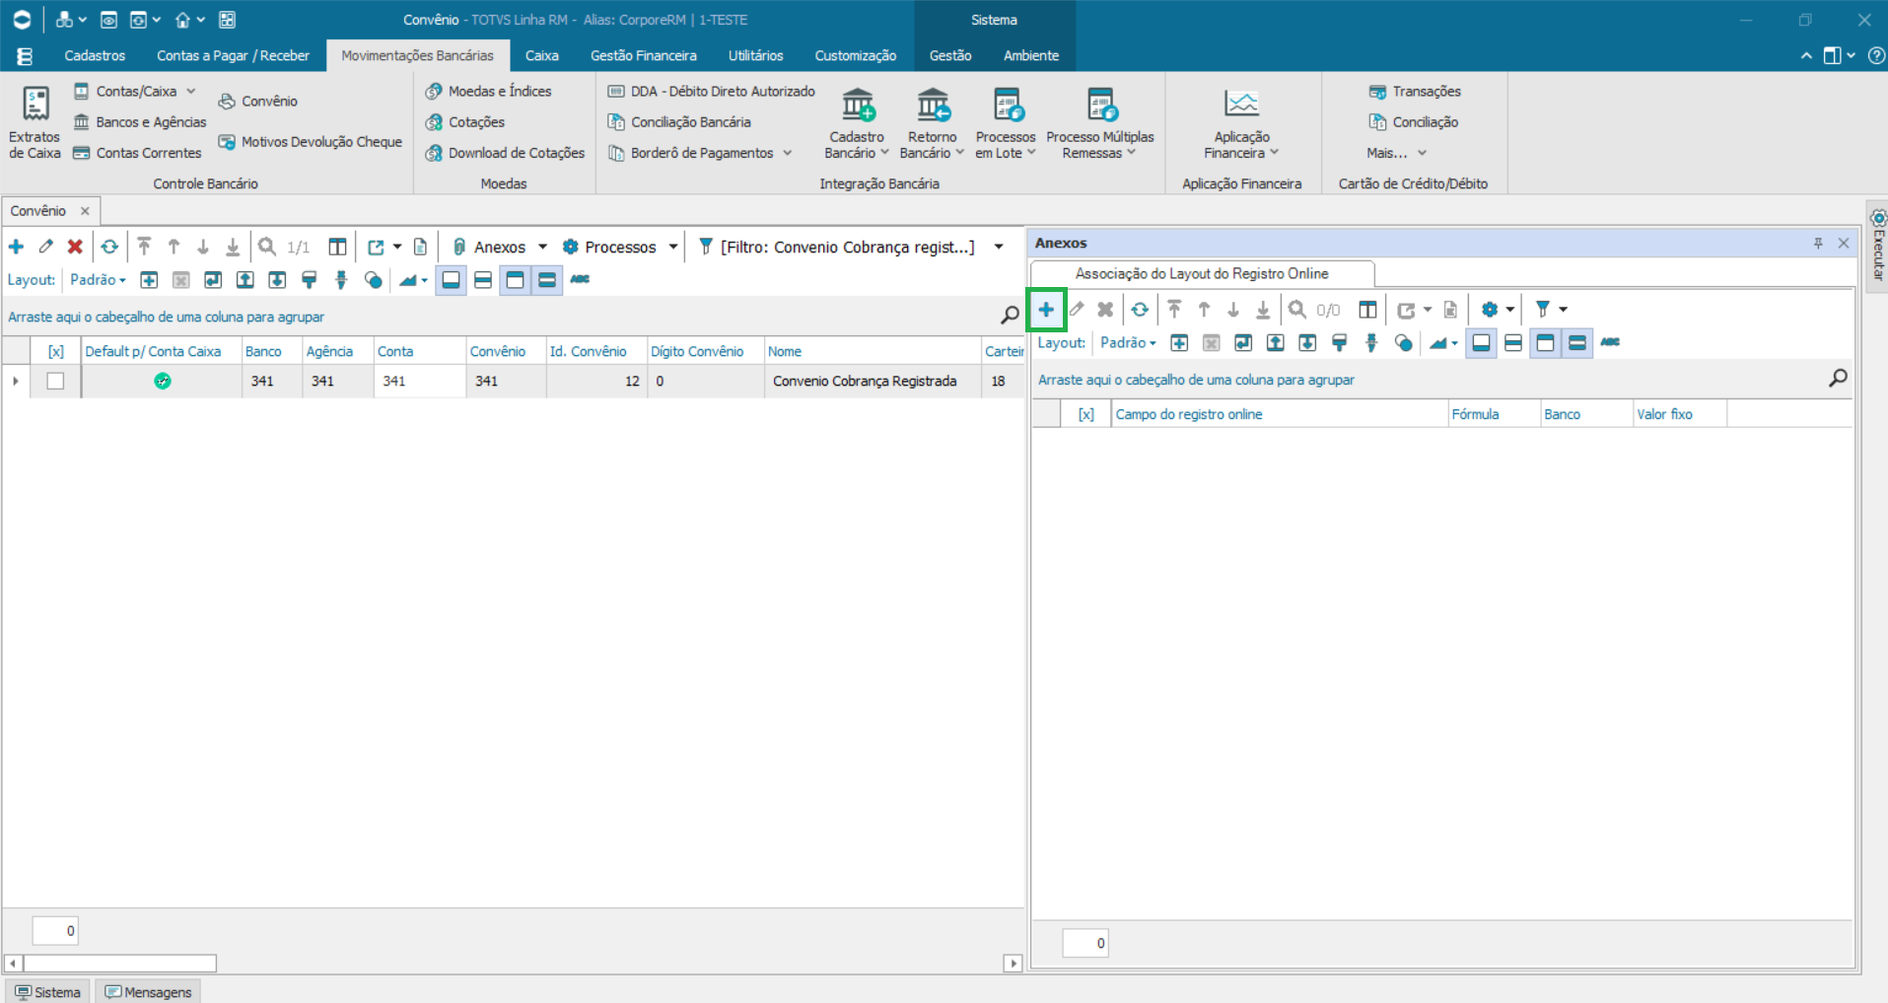Open Bancos e Agências
1888x1003 pixels.
[x=140, y=122]
